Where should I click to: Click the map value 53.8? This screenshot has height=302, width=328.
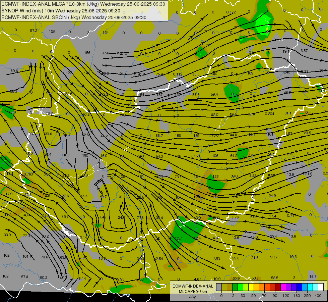[255, 278]
